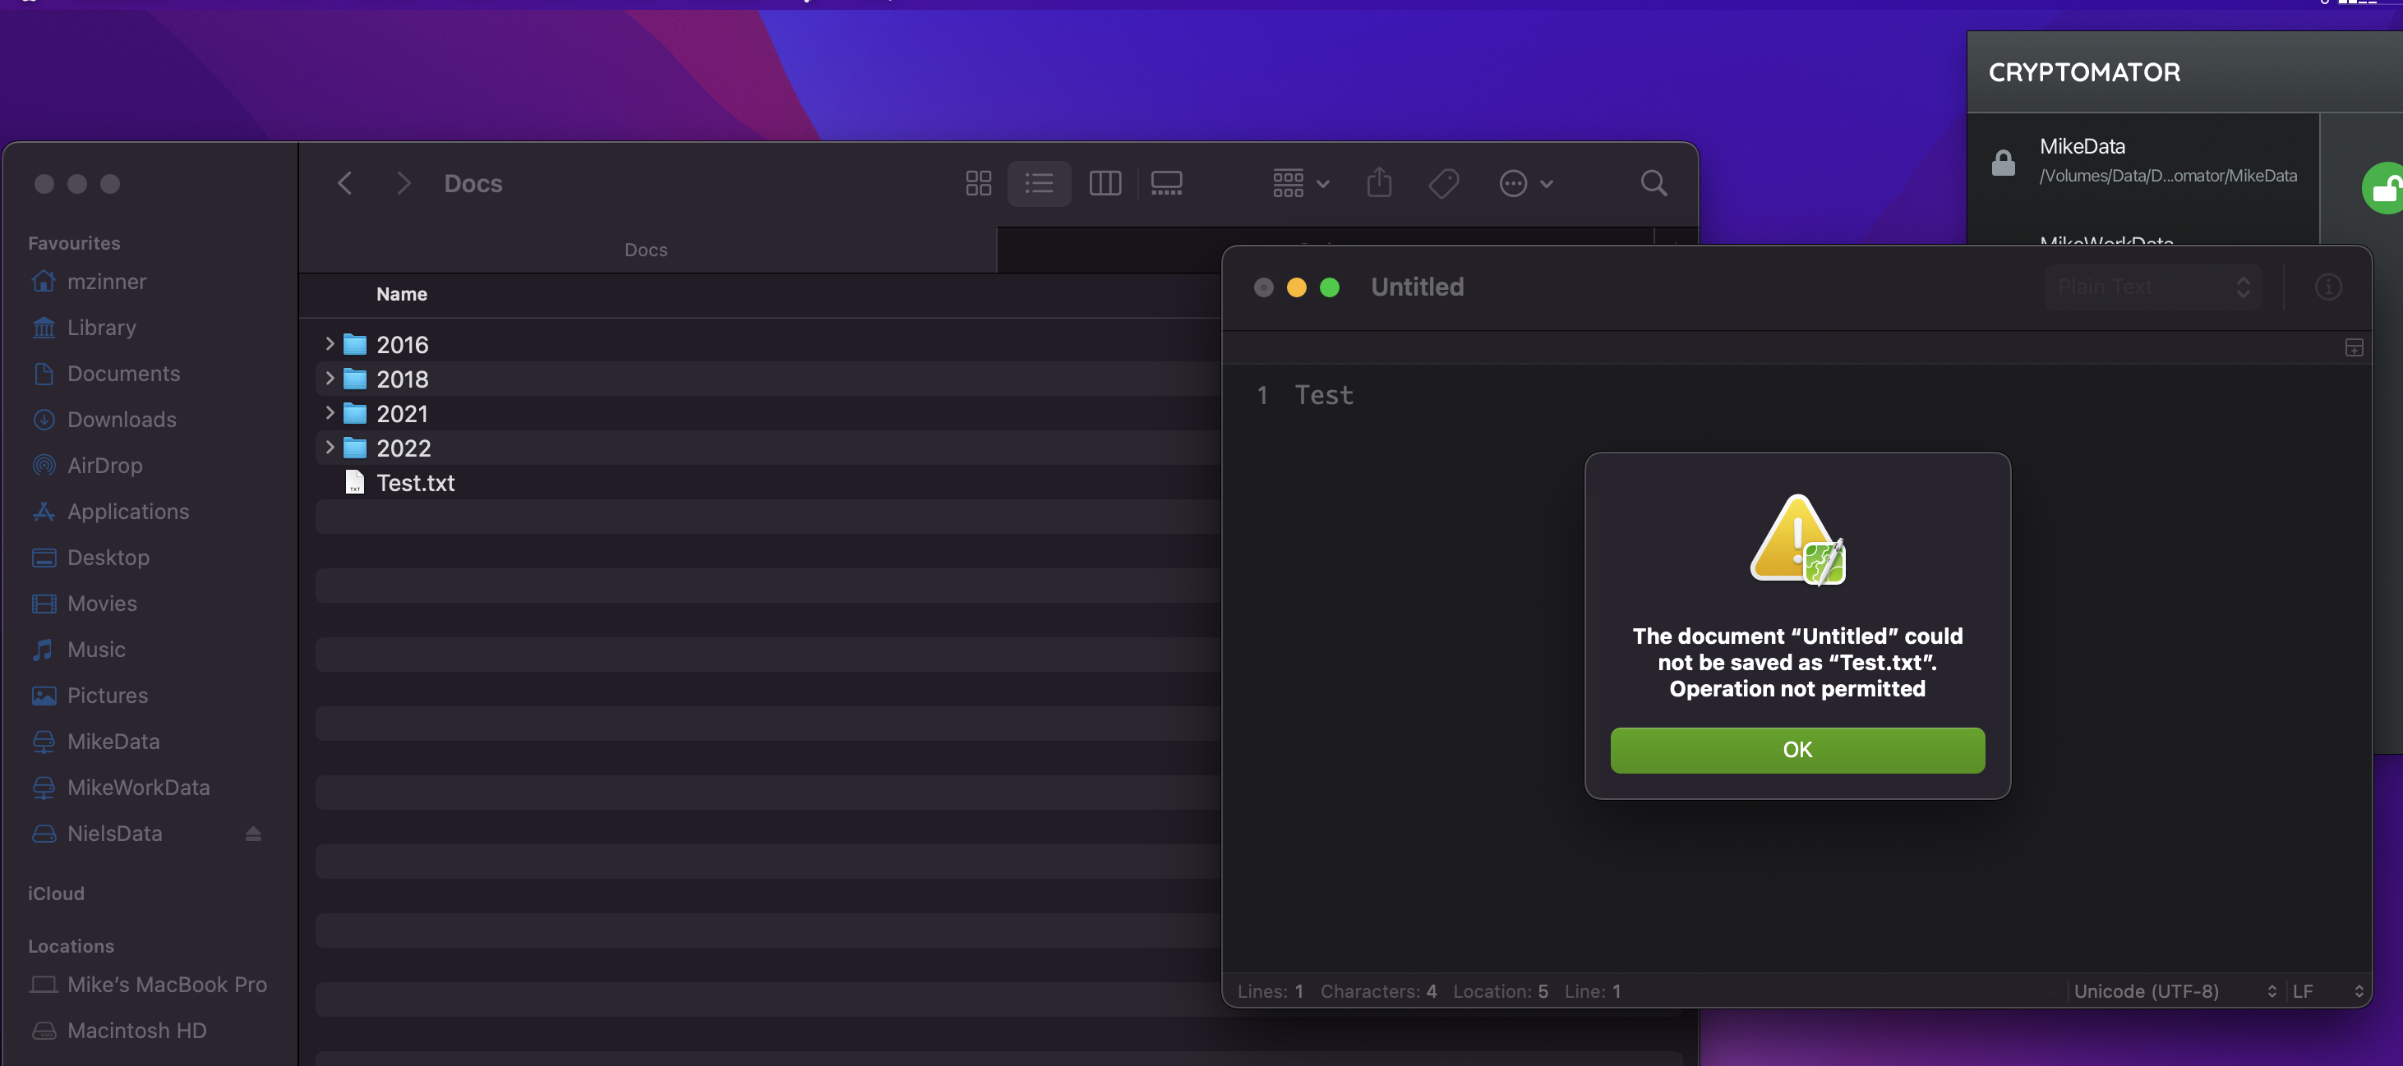Image resolution: width=2403 pixels, height=1066 pixels.
Task: Expand the 2018 folder
Action: [x=330, y=379]
